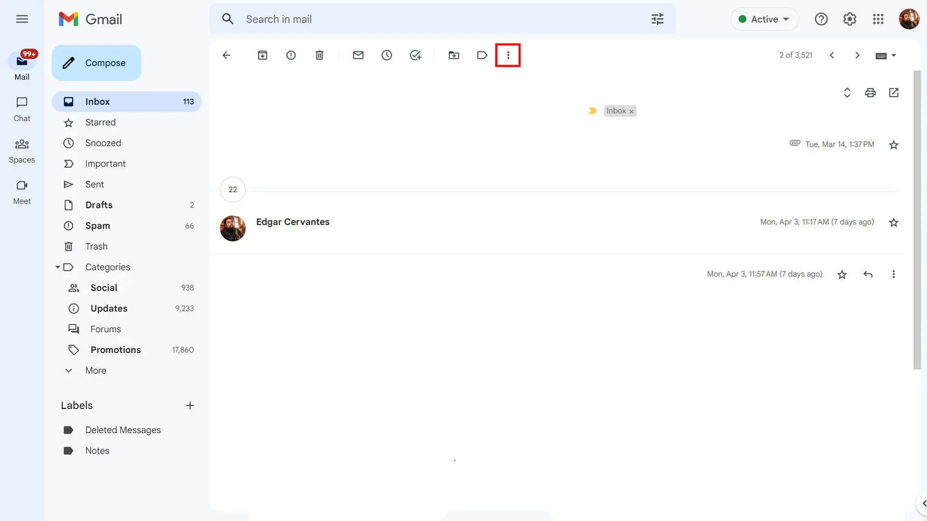This screenshot has height=521, width=927.
Task: Go to older conversation arrow
Action: [857, 55]
